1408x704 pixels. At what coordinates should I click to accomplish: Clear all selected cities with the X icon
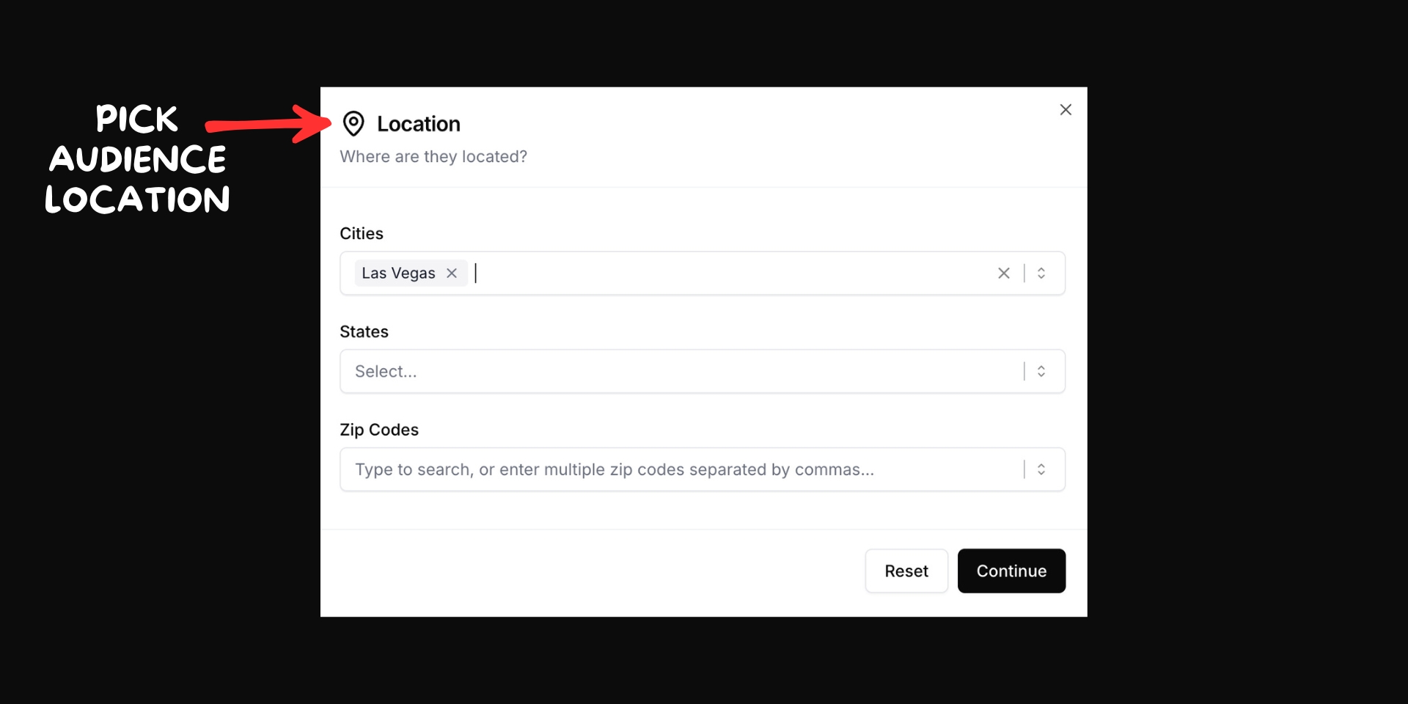click(1004, 273)
